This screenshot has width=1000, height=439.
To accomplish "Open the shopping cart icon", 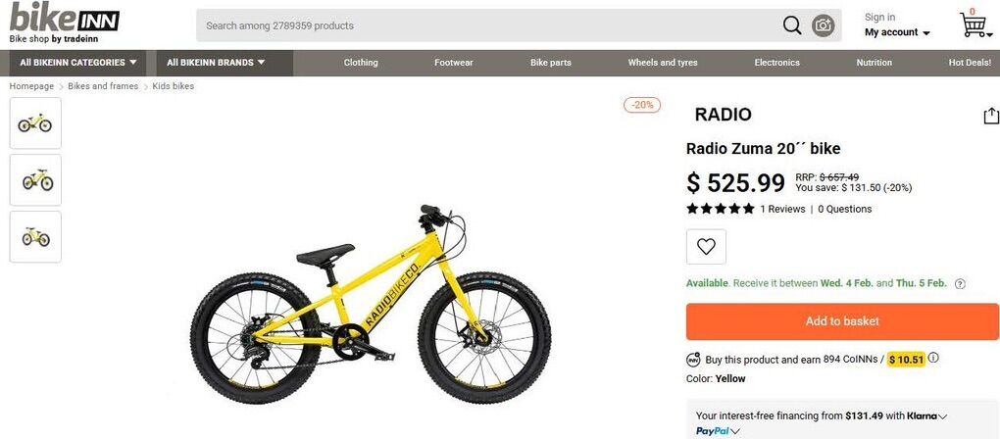I will pyautogui.click(x=974, y=24).
